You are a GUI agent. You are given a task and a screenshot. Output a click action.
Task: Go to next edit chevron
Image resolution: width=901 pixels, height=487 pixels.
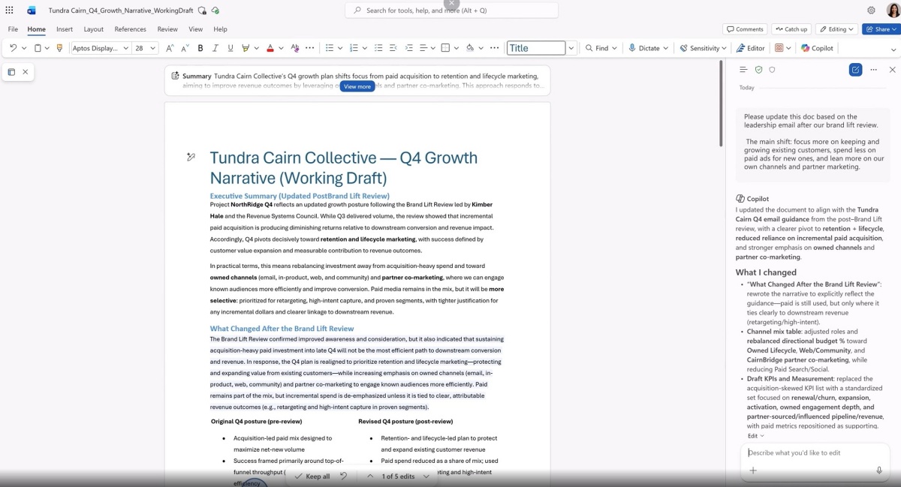click(x=426, y=476)
